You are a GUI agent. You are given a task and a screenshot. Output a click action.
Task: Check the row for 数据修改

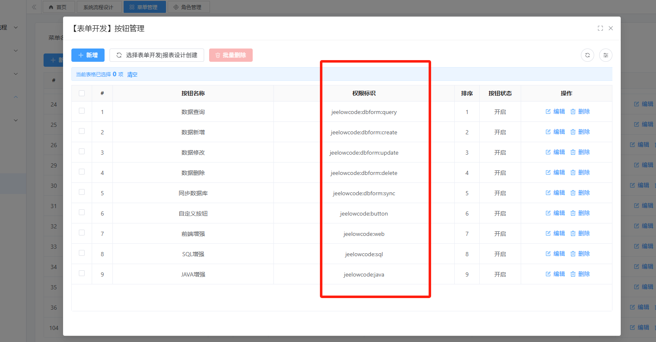82,151
